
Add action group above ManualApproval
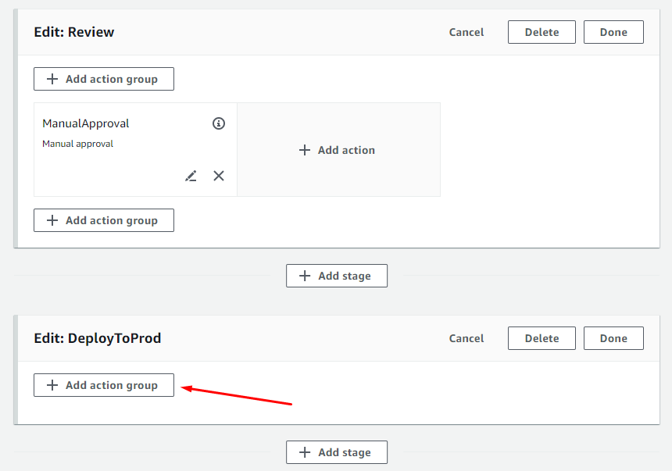104,79
